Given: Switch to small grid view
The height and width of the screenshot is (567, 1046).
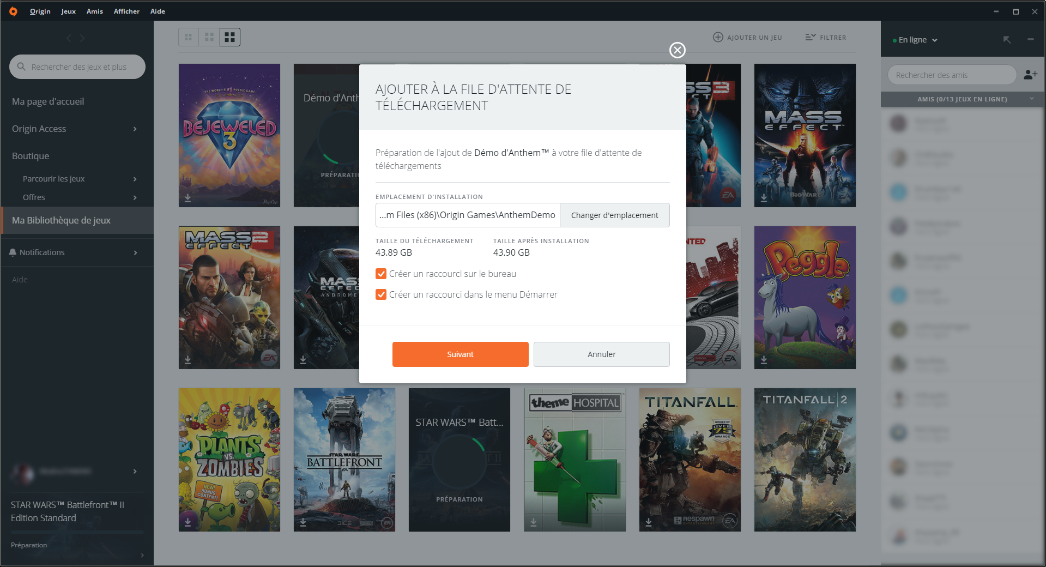Looking at the screenshot, I should pyautogui.click(x=189, y=37).
